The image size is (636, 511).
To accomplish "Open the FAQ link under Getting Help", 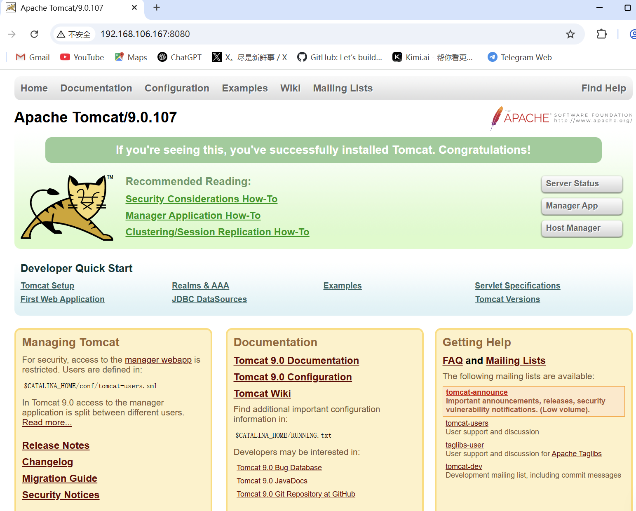I will [x=453, y=361].
